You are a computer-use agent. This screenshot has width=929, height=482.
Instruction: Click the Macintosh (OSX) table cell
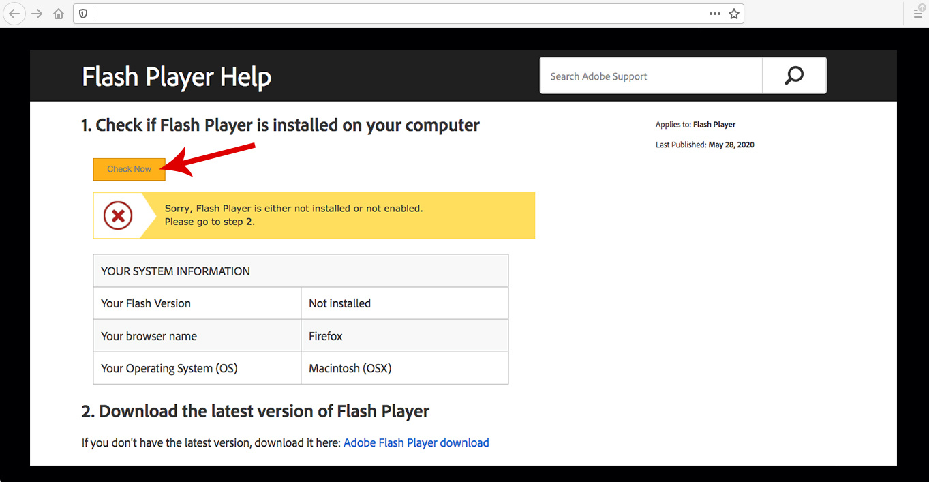coord(350,368)
